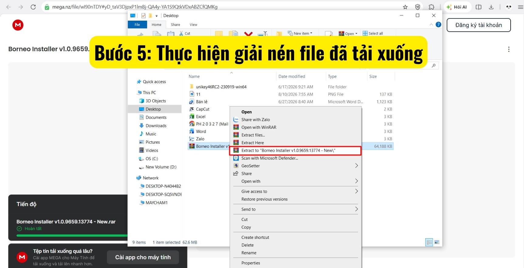Open Downloads in the Explorer navigation pane
Screen dimensions: 524x268
click(x=156, y=126)
